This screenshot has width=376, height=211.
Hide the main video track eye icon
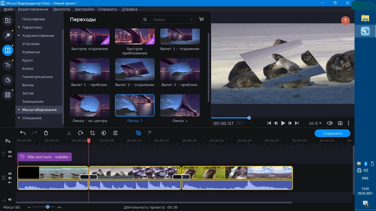pos(10,174)
